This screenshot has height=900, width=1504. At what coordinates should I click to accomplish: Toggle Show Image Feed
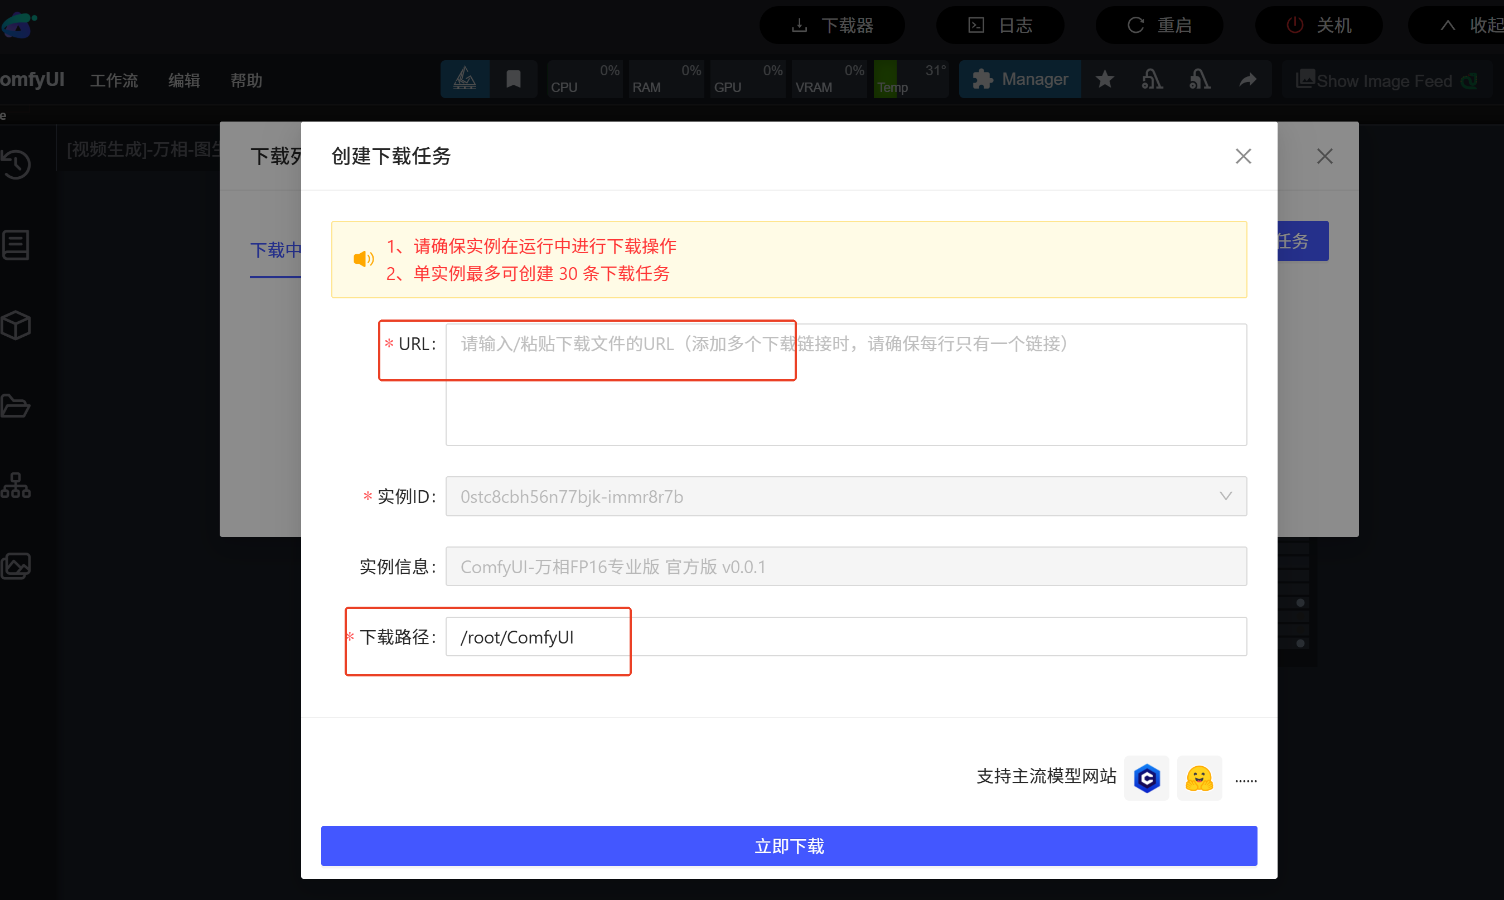1386,81
